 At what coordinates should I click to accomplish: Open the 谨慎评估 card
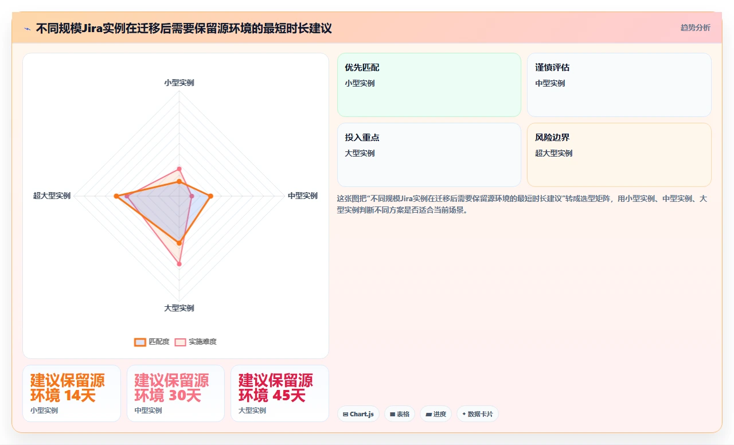coord(619,85)
